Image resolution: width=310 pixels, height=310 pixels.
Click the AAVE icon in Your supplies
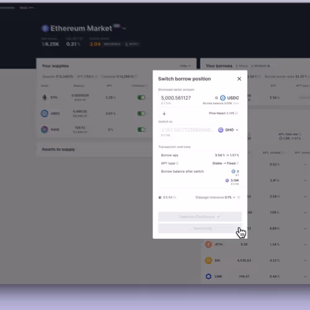45,130
